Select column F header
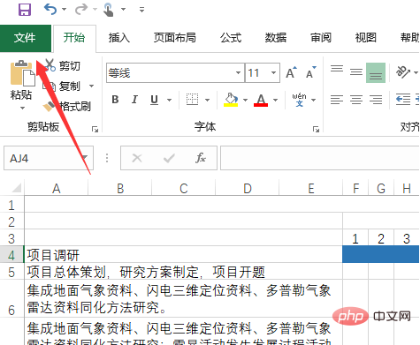This screenshot has height=345, width=420. 355,188
